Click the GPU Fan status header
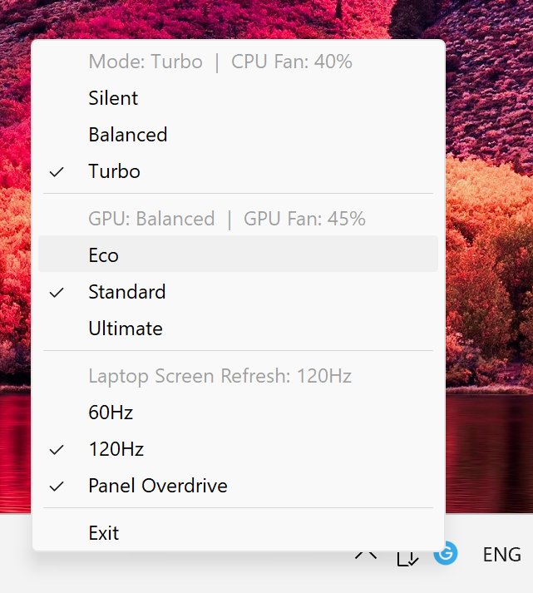This screenshot has width=533, height=593. tap(227, 220)
